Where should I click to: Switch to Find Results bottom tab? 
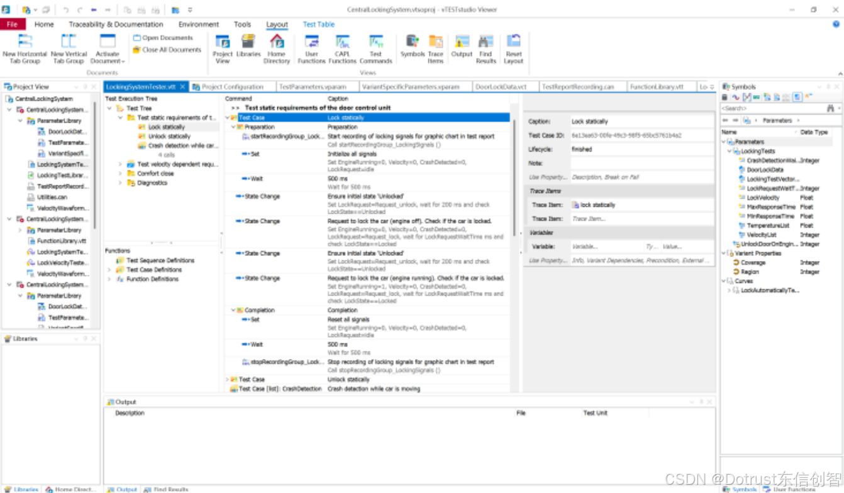pos(166,489)
